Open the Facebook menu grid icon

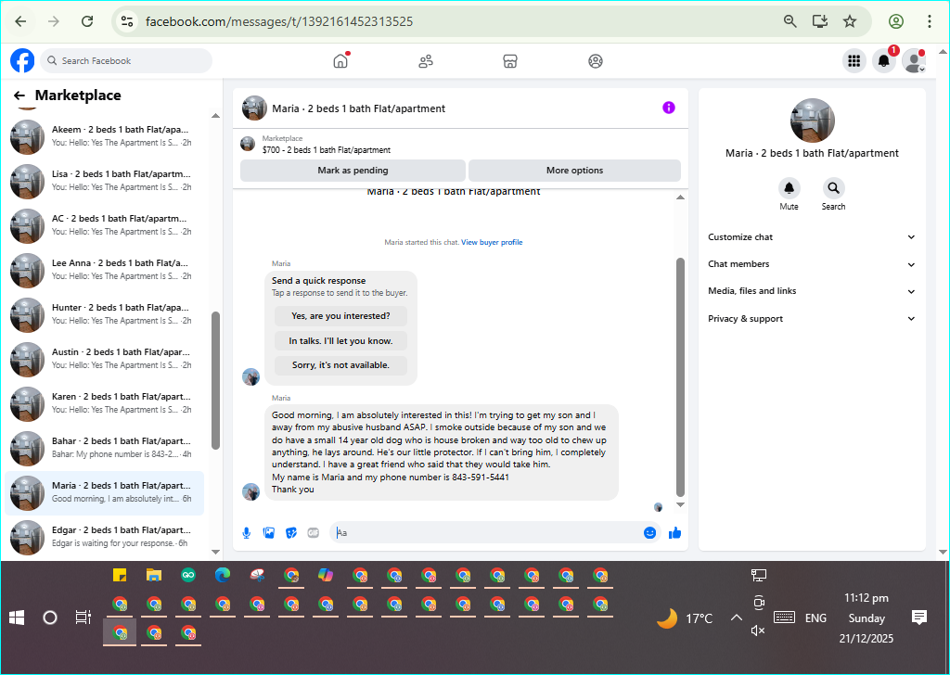tap(854, 61)
